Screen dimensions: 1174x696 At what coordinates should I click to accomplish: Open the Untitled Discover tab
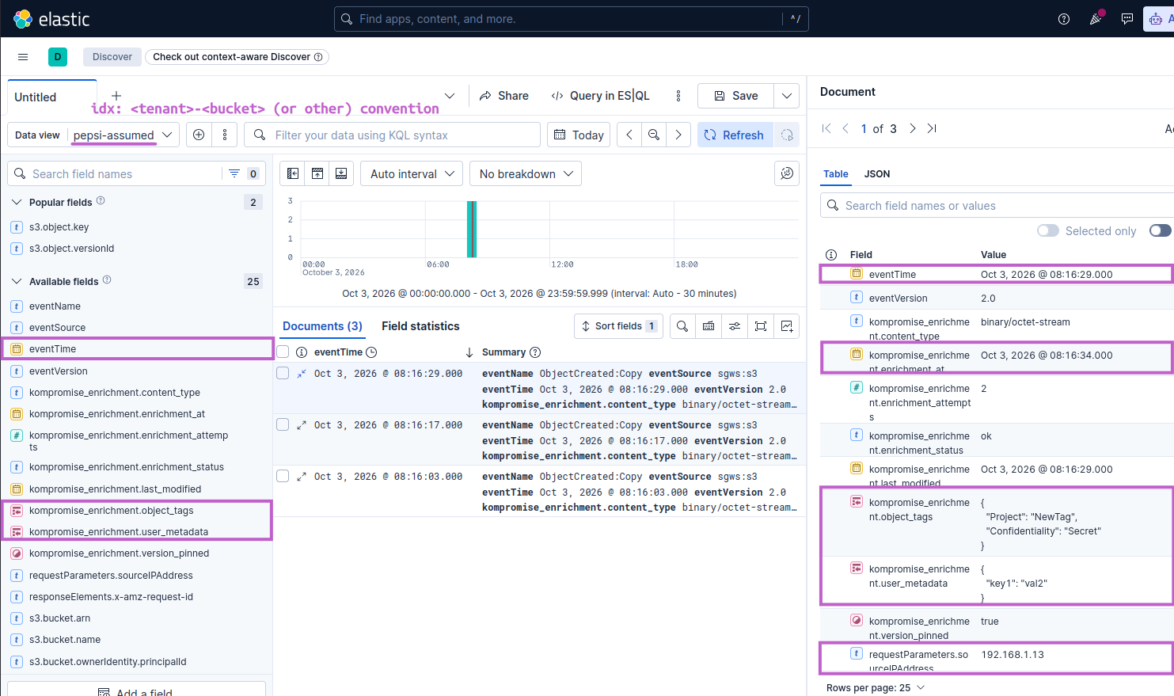pos(36,97)
